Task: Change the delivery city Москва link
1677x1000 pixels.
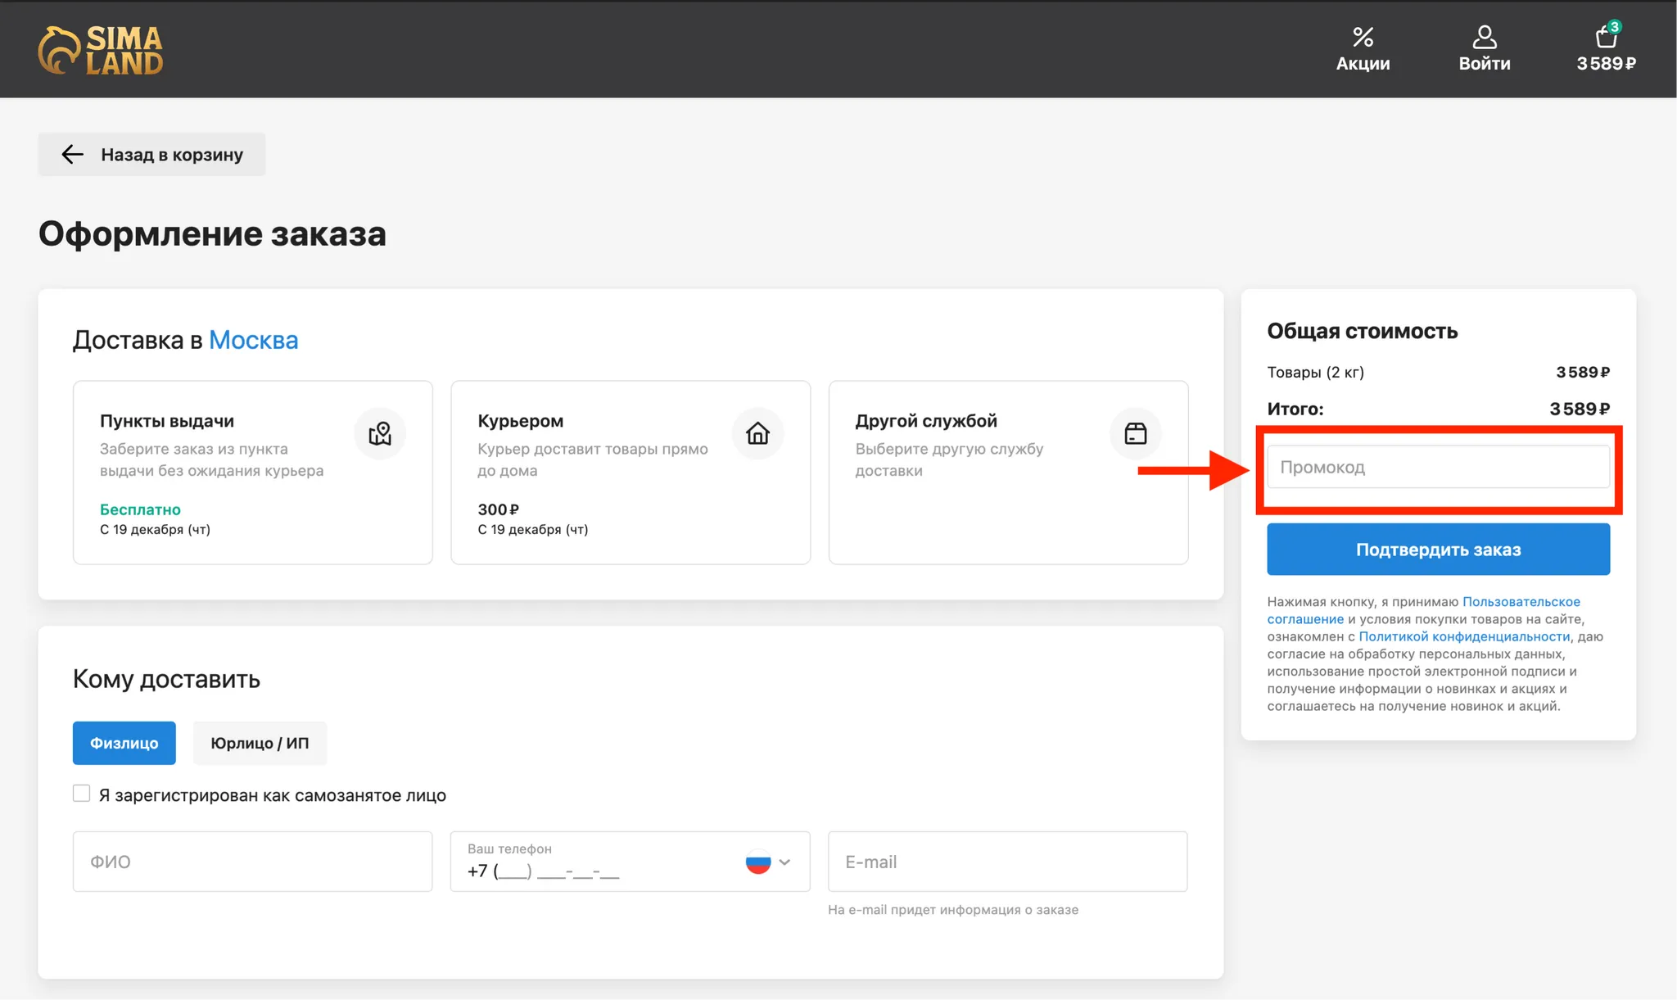Action: tap(253, 340)
